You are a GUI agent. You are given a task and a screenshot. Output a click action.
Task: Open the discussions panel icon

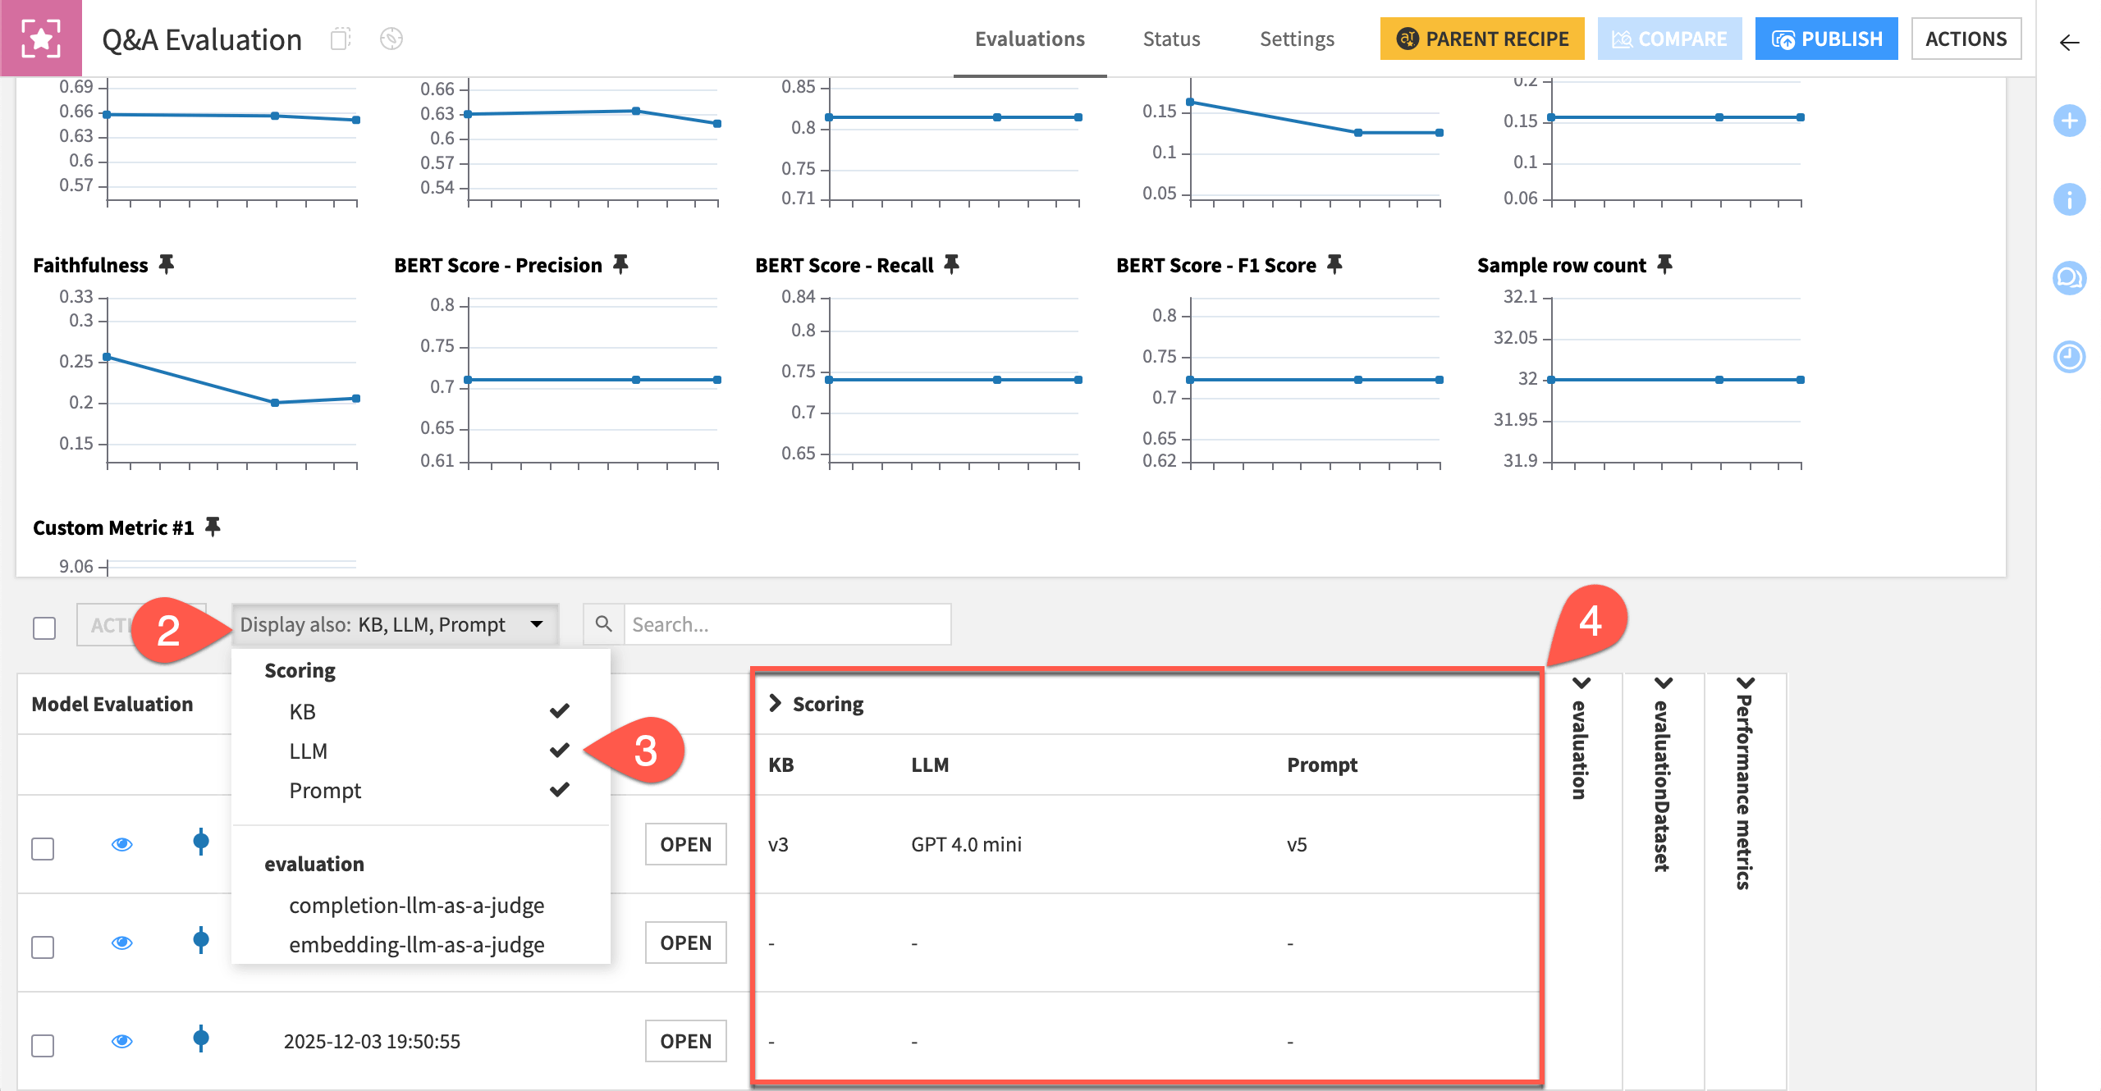point(2069,279)
